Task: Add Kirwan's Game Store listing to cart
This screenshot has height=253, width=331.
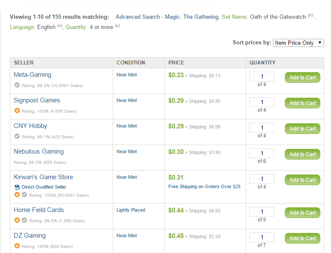Action: coord(302,180)
